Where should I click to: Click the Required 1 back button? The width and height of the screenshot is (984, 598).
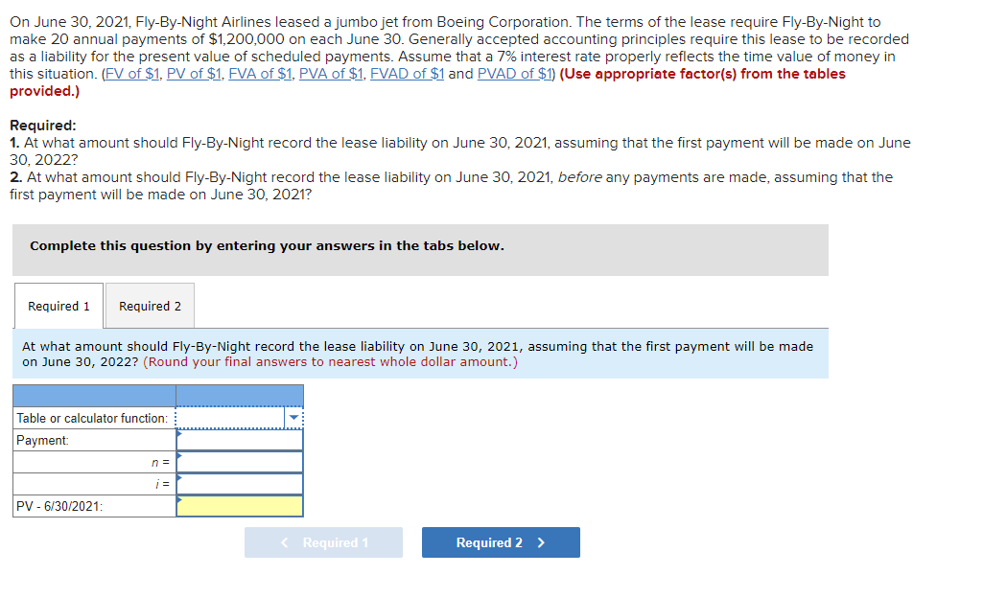tap(323, 541)
